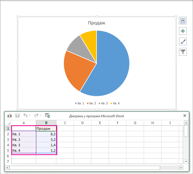
Task: Open Chart Styles paintbrush button
Action: click(183, 41)
